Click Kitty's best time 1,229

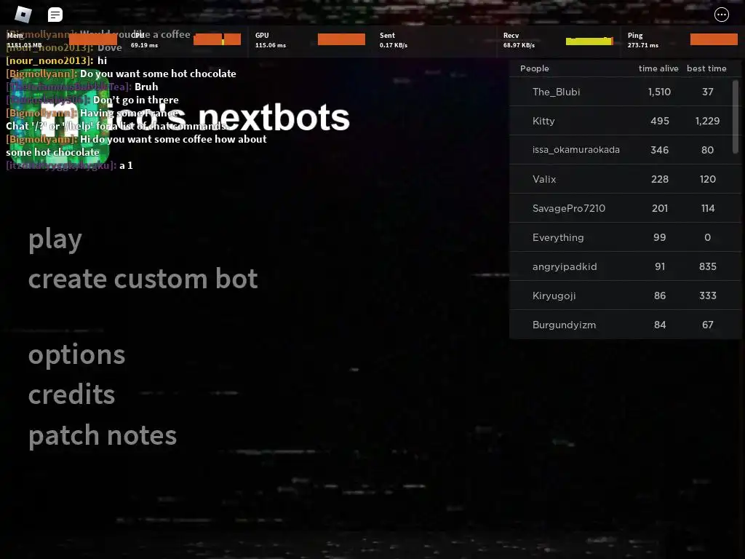[707, 121]
